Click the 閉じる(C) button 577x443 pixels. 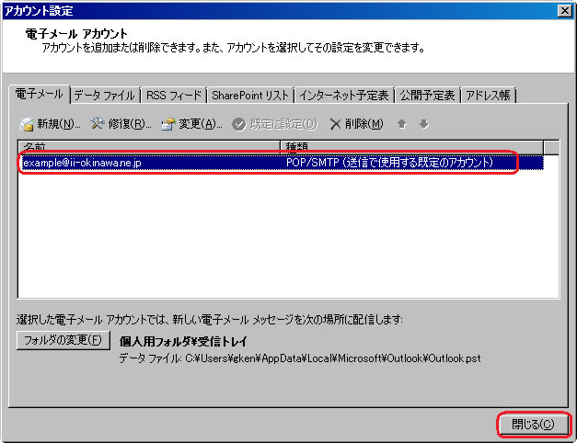point(533,425)
